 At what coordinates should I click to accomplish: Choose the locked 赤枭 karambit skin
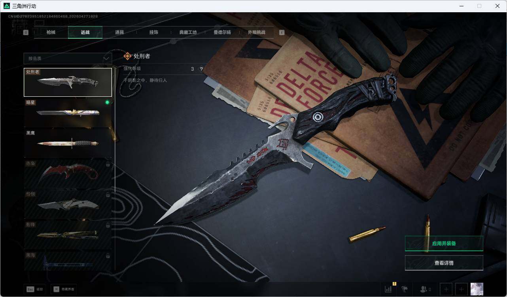[x=68, y=173]
